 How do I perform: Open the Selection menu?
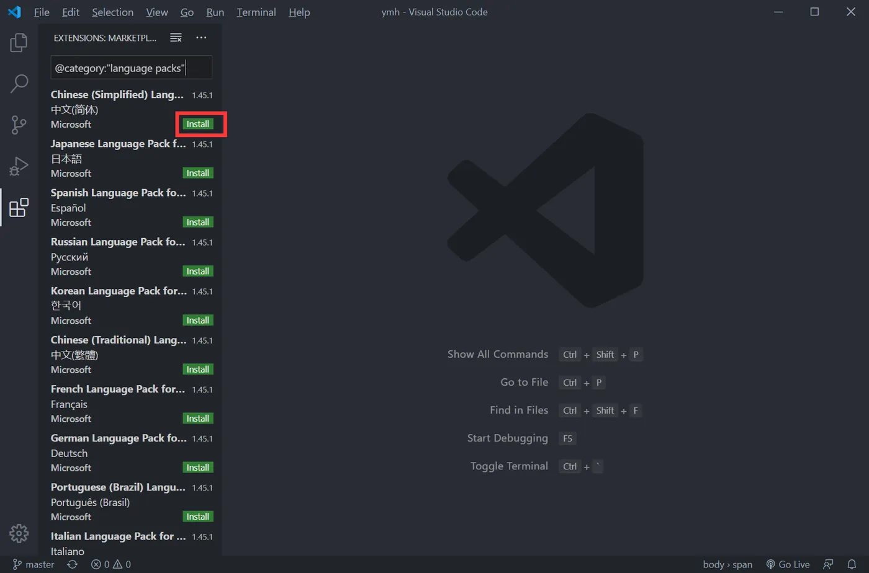point(112,12)
